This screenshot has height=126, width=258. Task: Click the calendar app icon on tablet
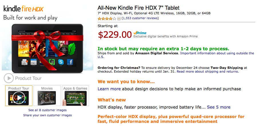(x=34, y=62)
